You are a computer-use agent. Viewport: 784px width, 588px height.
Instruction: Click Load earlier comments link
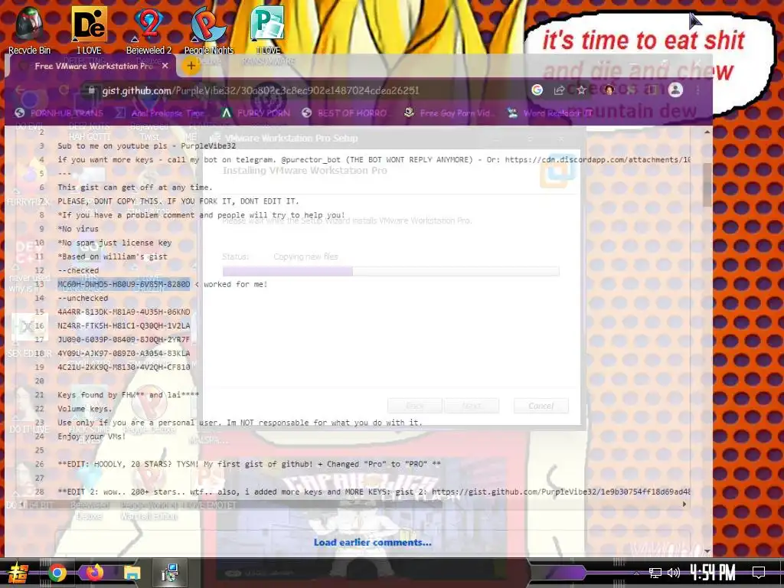click(x=373, y=543)
